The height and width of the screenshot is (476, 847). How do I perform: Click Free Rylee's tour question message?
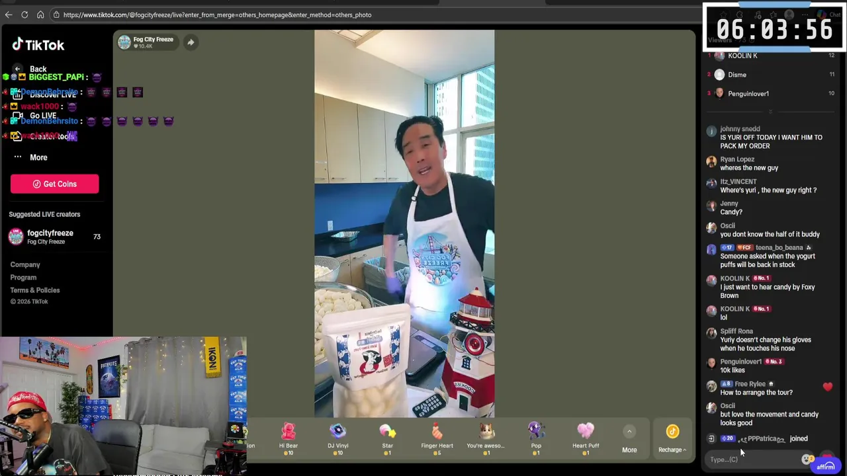pyautogui.click(x=756, y=393)
